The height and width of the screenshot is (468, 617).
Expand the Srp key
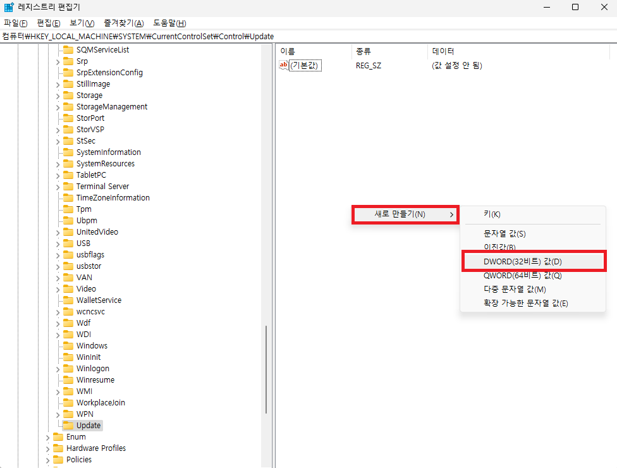58,62
